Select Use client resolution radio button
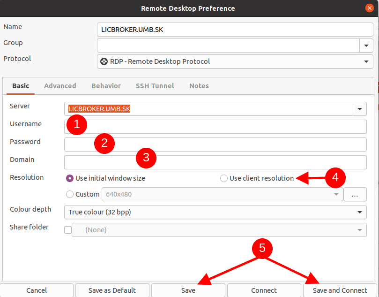 coord(224,178)
